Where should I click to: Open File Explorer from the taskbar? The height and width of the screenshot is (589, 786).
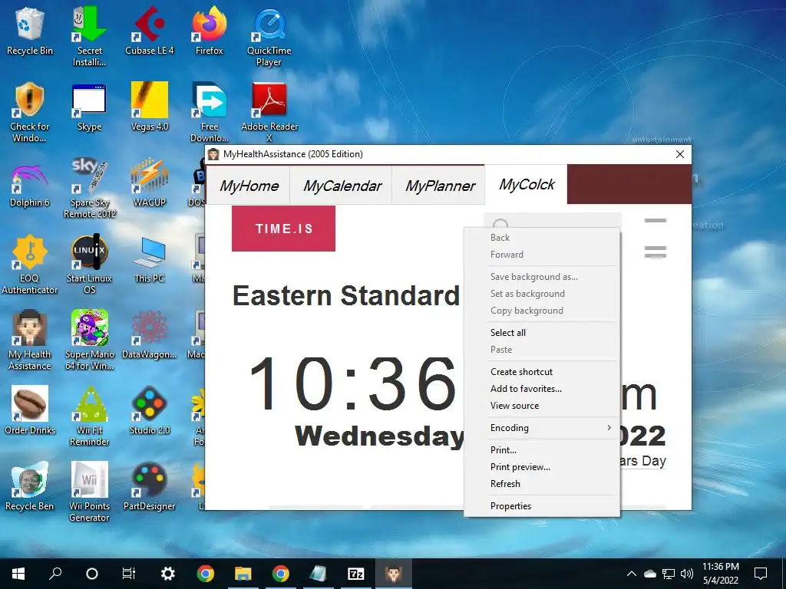tap(243, 574)
